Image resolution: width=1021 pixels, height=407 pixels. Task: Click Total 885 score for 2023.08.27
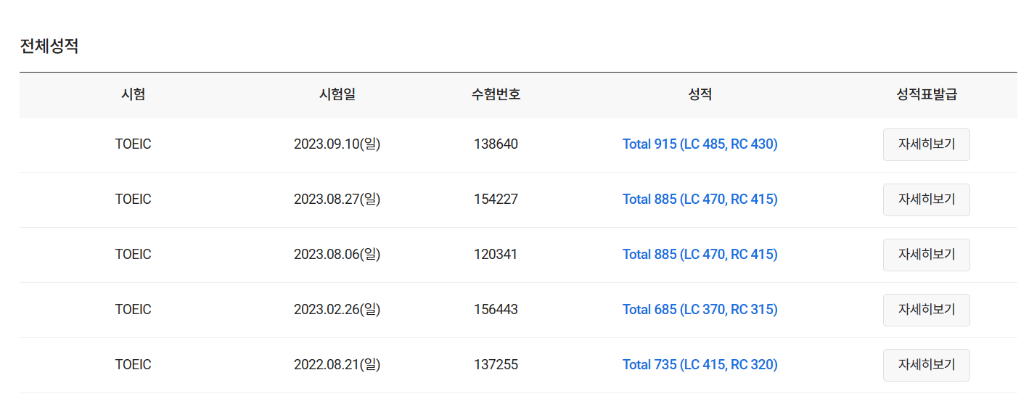(700, 200)
